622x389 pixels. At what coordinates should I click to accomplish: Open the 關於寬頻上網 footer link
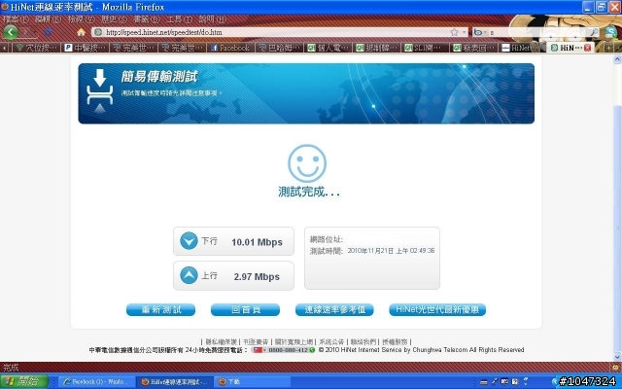294,341
